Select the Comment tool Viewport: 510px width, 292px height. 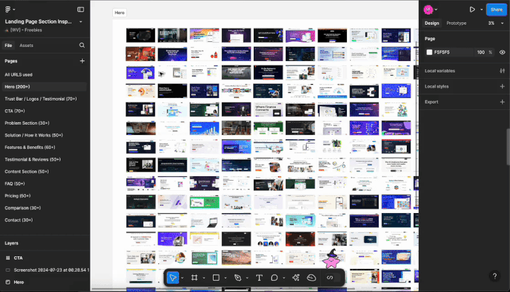tap(275, 278)
